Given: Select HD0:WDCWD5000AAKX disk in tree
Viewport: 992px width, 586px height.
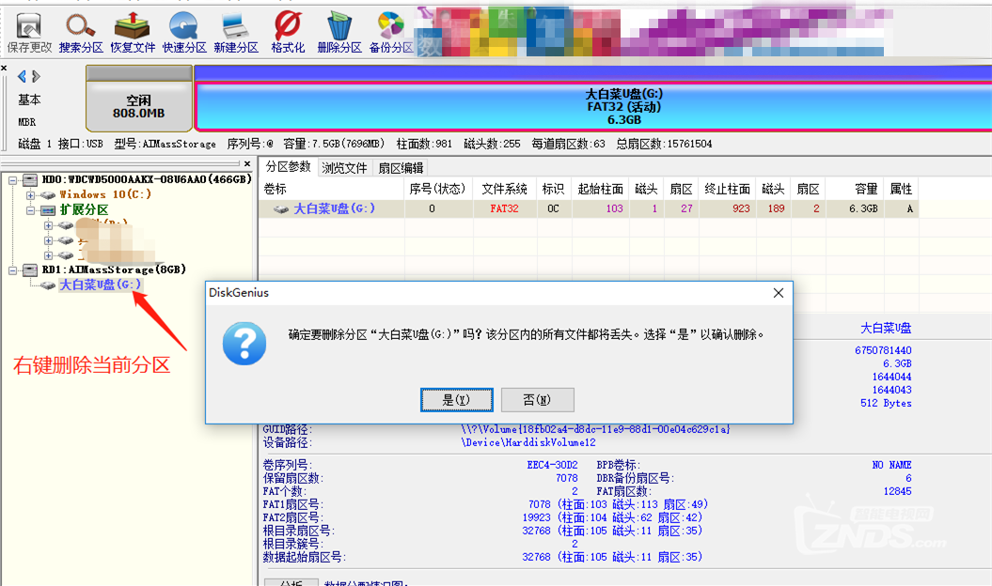Looking at the screenshot, I should (147, 179).
